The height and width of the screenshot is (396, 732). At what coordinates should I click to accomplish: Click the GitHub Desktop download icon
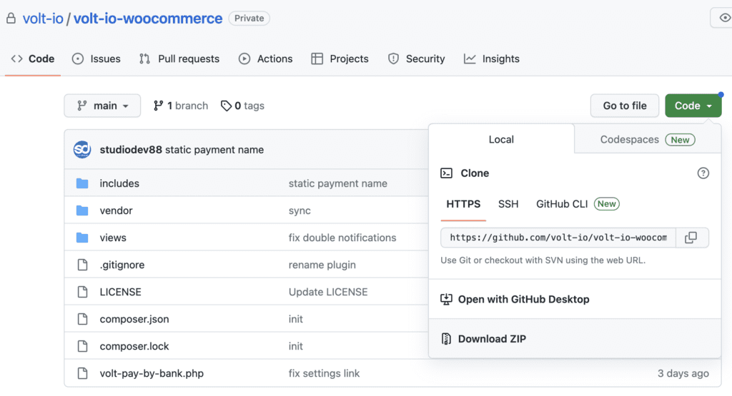point(446,299)
